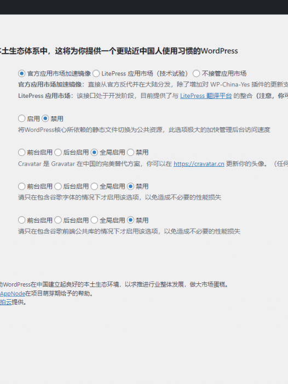
Task: Pick 前台启用 in the Cravatar row
Action: tap(21, 152)
